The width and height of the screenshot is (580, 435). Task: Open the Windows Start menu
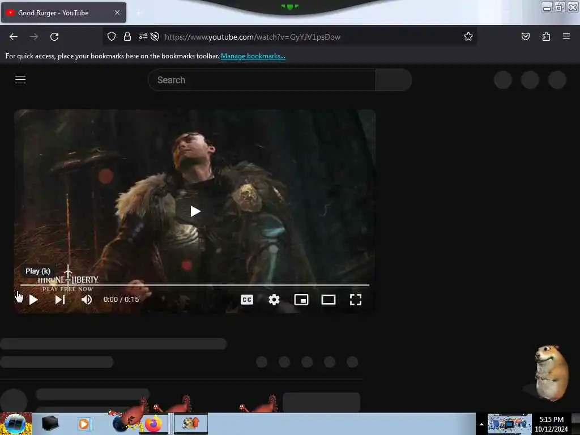tap(15, 424)
